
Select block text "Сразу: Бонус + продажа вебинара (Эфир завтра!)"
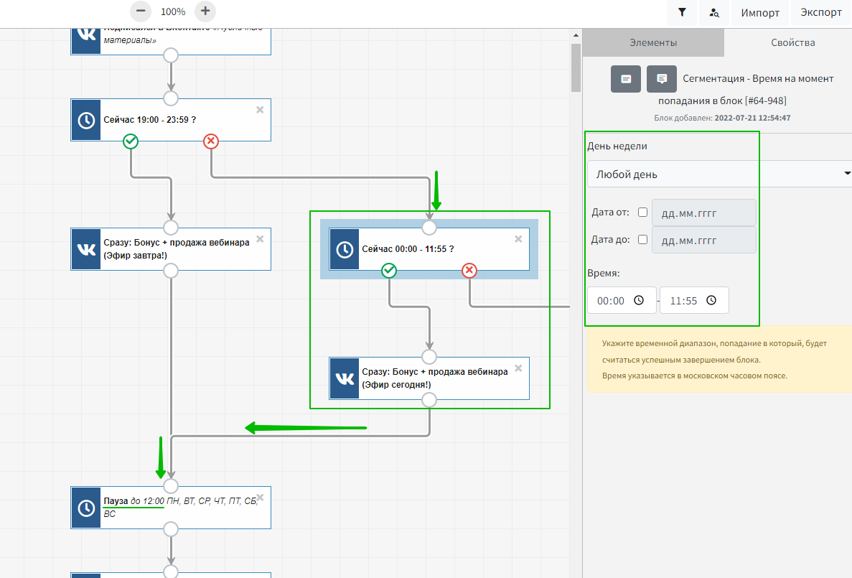click(177, 249)
